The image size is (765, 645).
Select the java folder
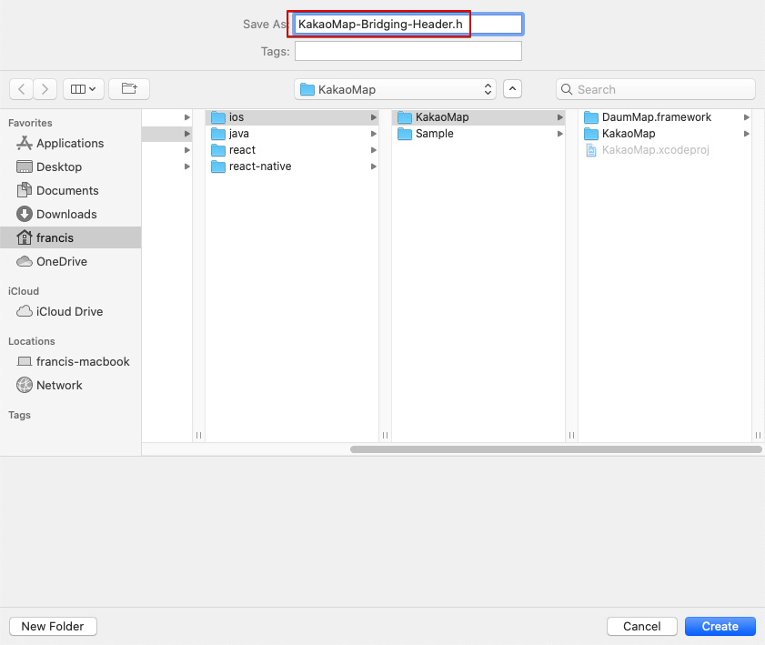(x=292, y=134)
